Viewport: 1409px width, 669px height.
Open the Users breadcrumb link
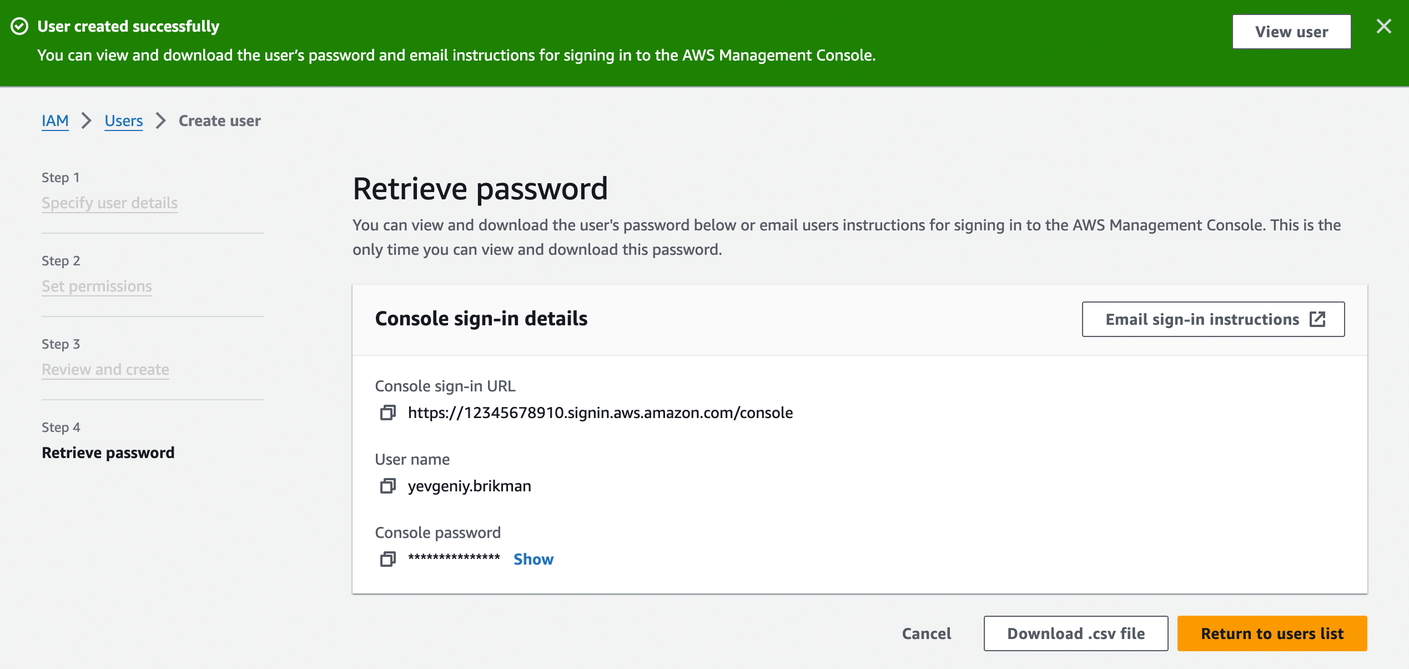click(x=123, y=120)
